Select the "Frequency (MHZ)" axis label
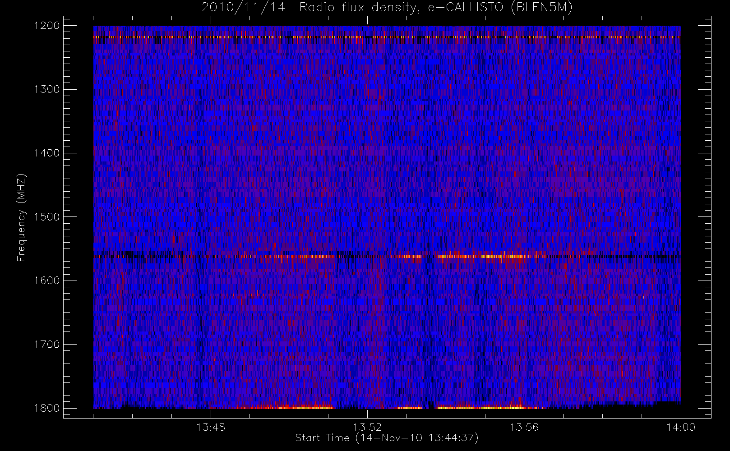 pyautogui.click(x=21, y=217)
